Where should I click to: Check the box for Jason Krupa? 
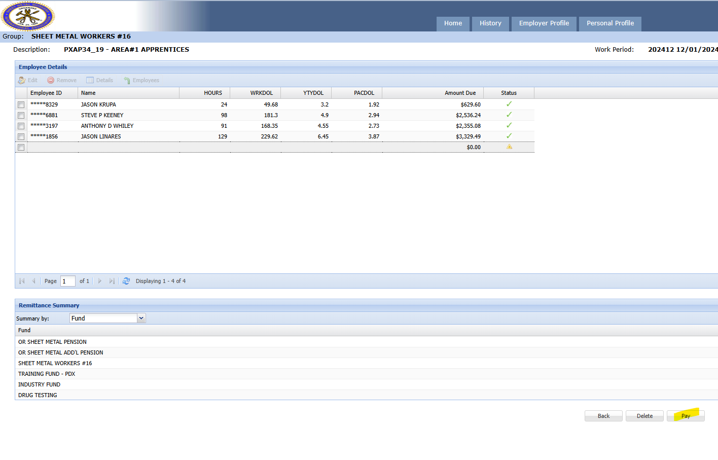[21, 105]
